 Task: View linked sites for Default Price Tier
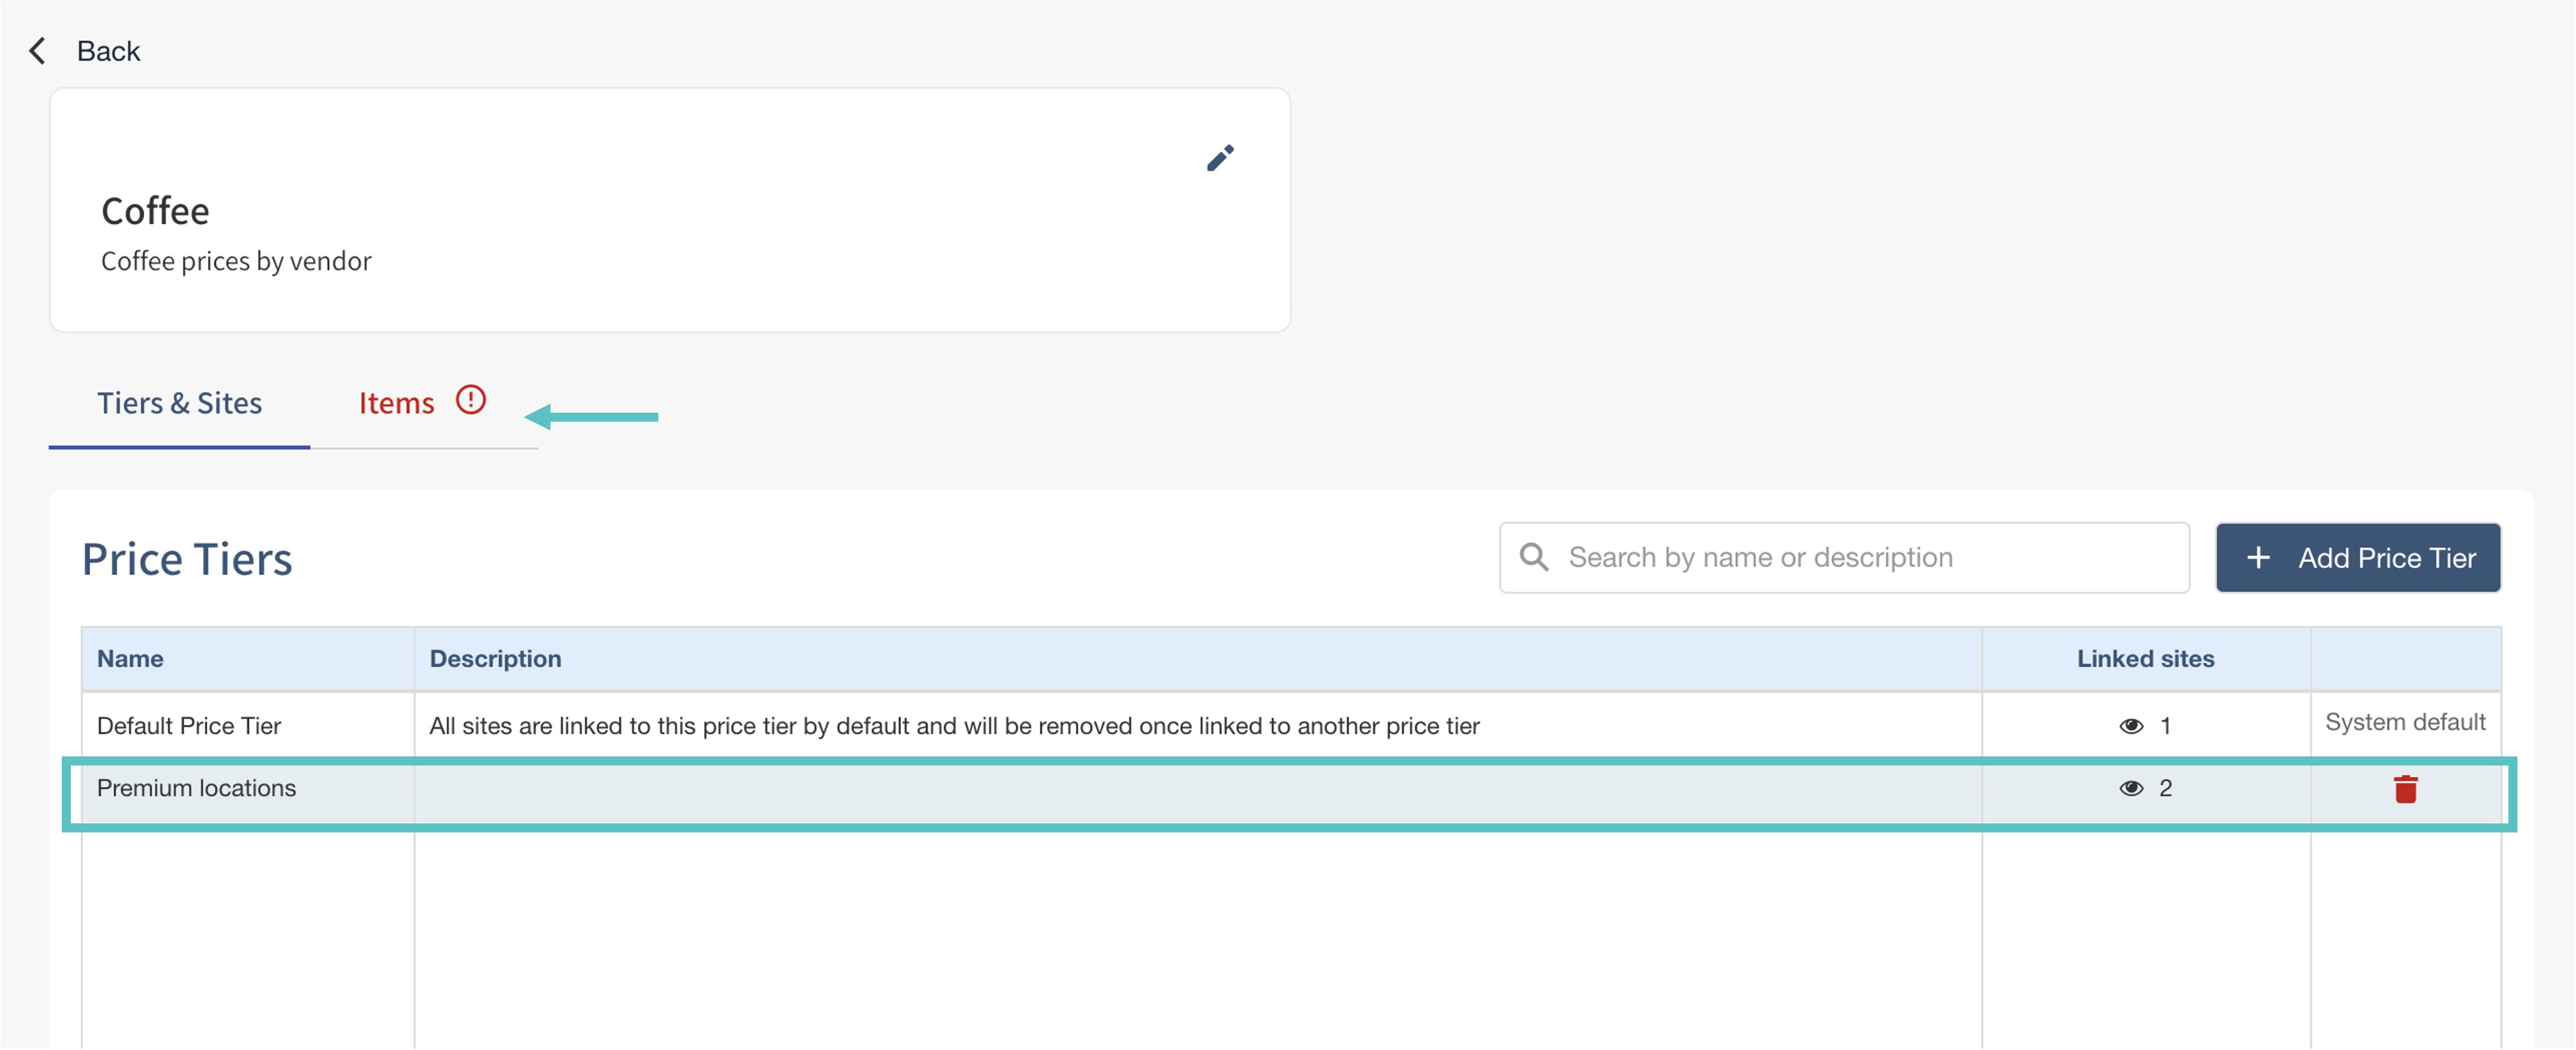tap(2131, 726)
